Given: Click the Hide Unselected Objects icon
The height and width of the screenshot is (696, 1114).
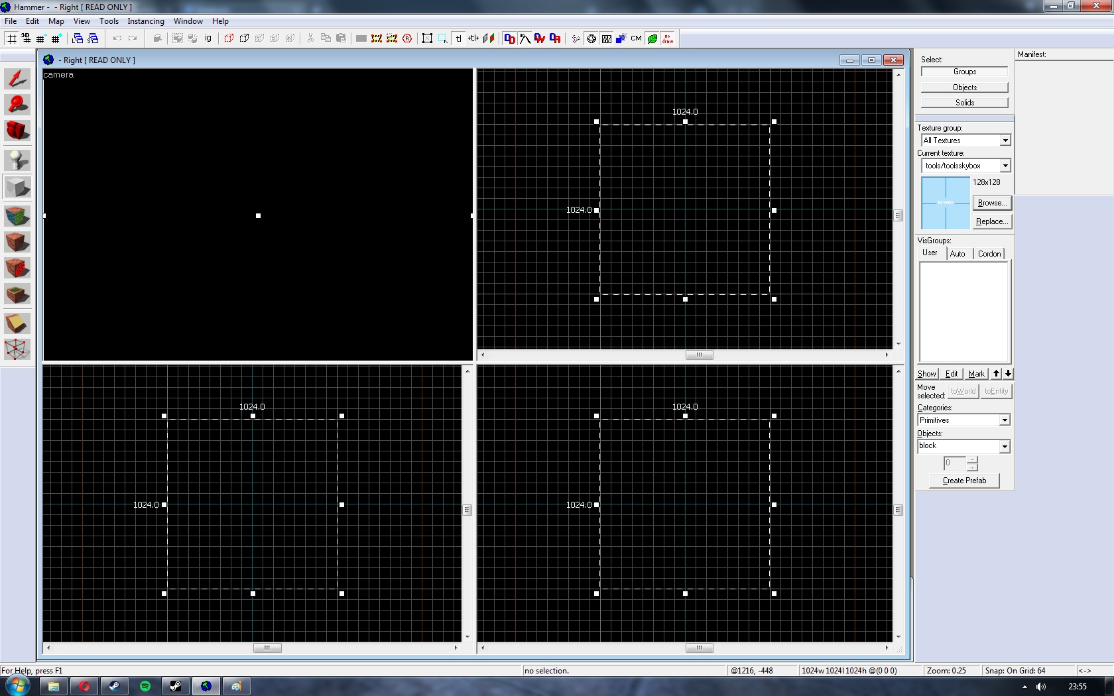Looking at the screenshot, I should point(244,38).
